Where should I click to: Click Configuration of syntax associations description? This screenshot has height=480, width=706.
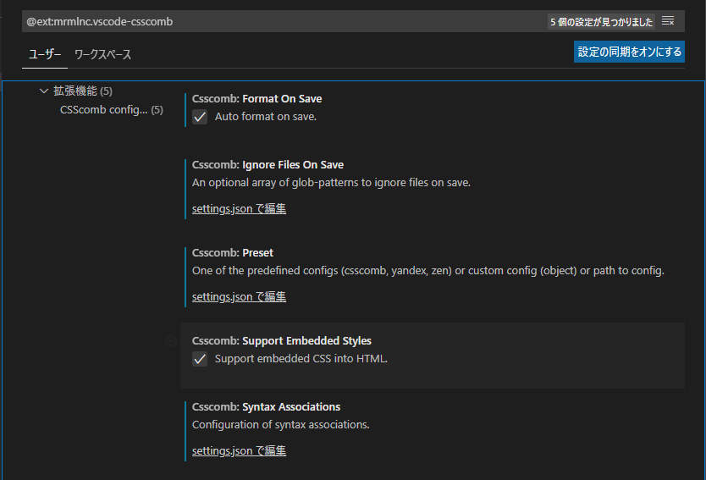[x=281, y=425]
